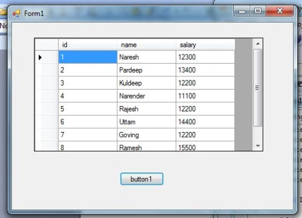Select the id cell with value 4
The width and height of the screenshot is (302, 218).
88,96
